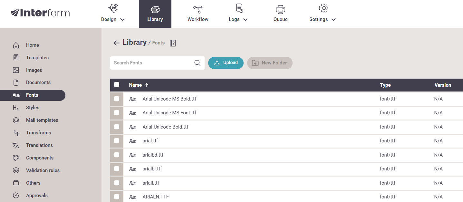
Task: Click the back arrow beside Library heading
Action: pyautogui.click(x=116, y=43)
